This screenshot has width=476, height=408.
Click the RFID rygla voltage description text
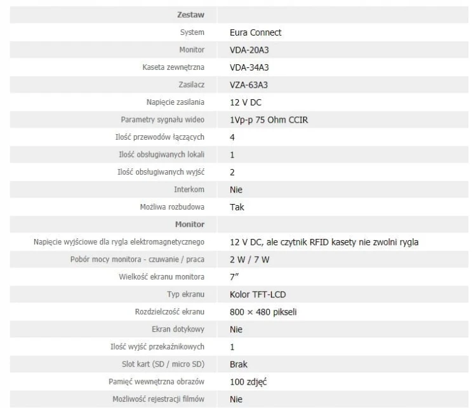click(x=324, y=242)
